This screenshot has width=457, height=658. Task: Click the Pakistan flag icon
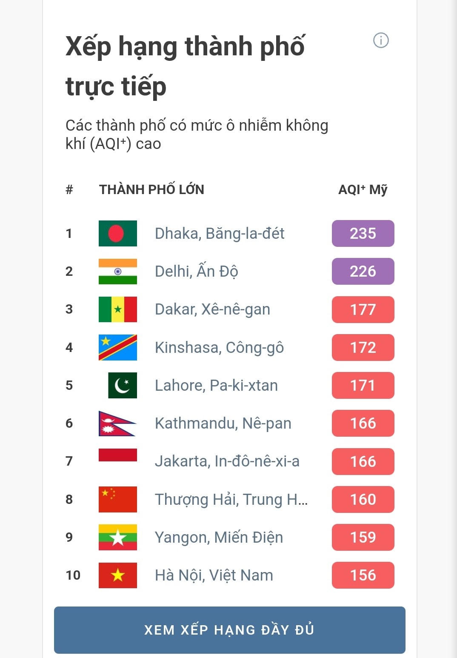122,385
